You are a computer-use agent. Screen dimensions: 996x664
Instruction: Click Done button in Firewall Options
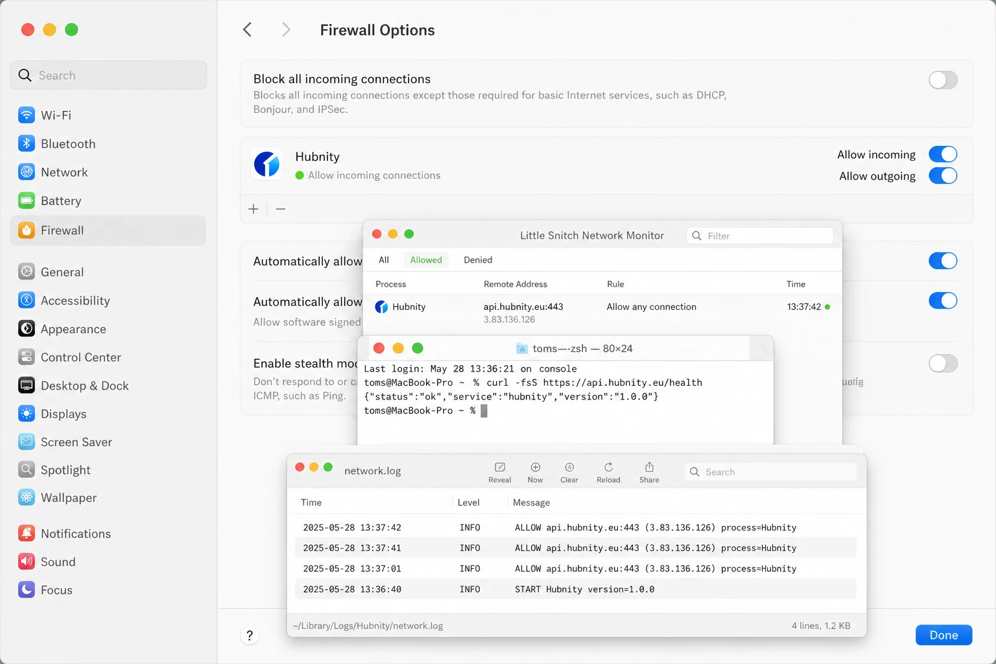pos(943,635)
